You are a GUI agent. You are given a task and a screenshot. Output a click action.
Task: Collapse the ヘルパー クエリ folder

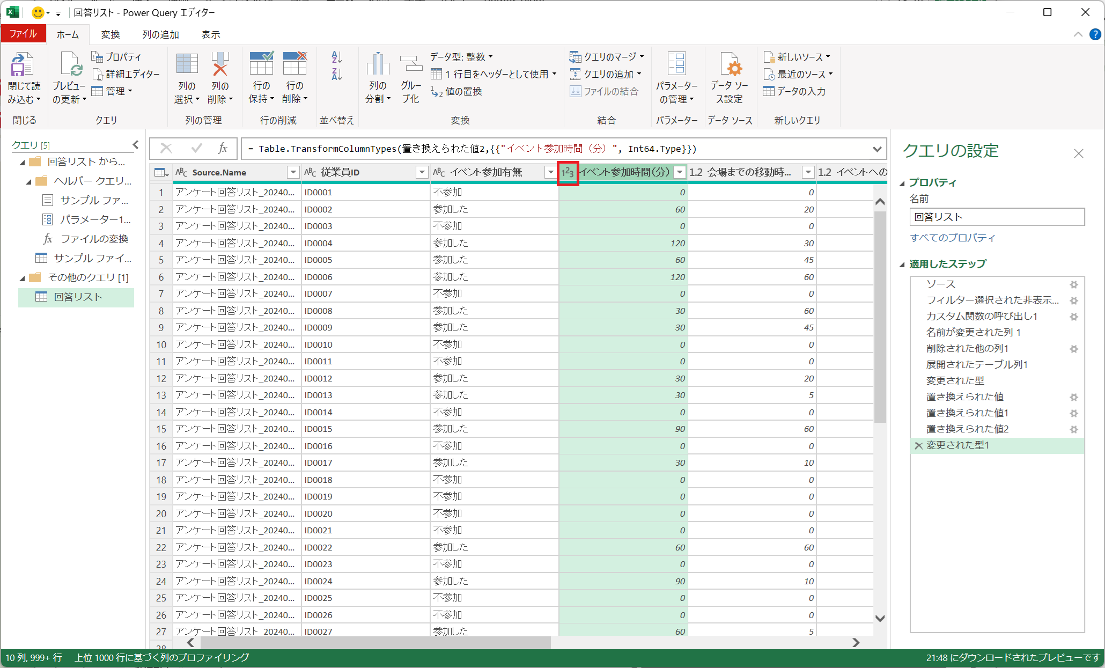(x=28, y=181)
